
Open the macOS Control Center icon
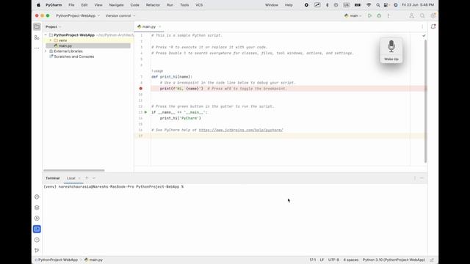pyautogui.click(x=386, y=5)
